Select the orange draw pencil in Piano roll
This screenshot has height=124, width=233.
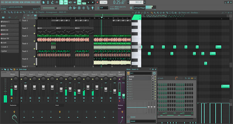pos(152,13)
